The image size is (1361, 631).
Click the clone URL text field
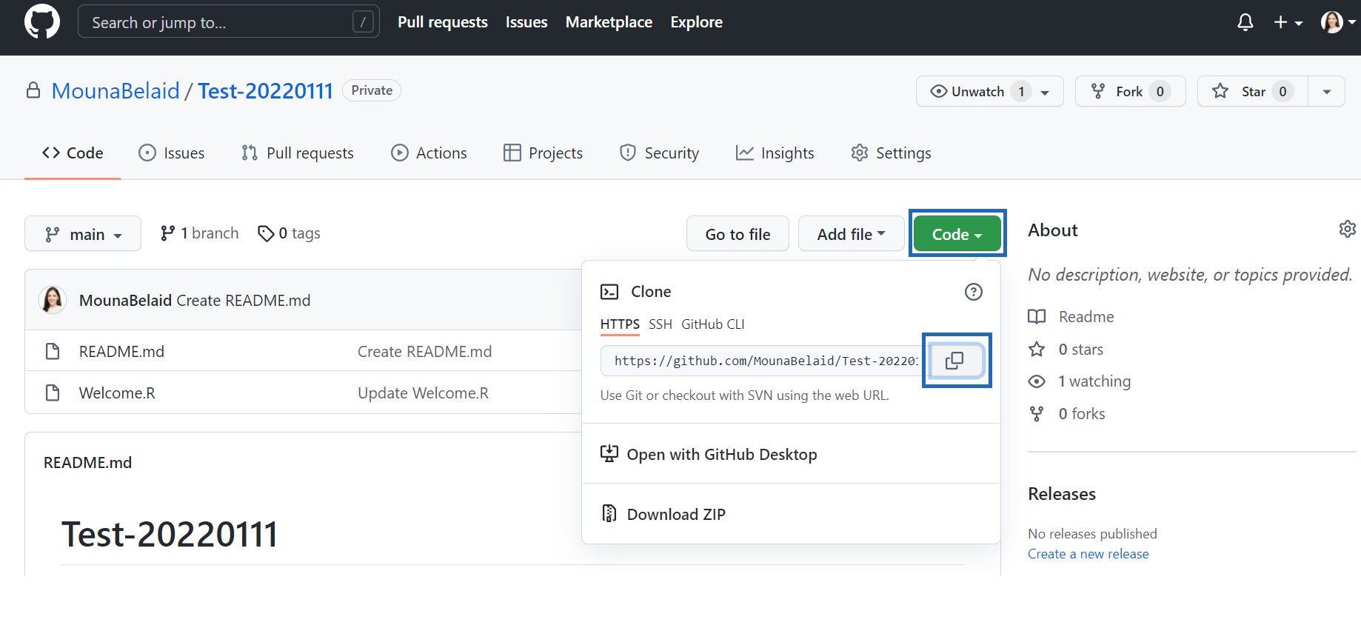762,361
